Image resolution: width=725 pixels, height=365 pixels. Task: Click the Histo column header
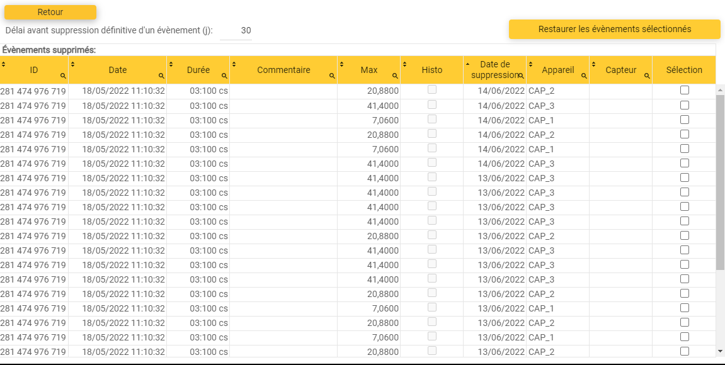point(432,70)
